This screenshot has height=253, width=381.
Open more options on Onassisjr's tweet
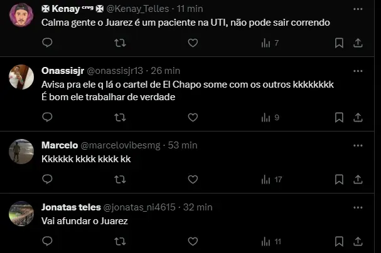tap(358, 71)
